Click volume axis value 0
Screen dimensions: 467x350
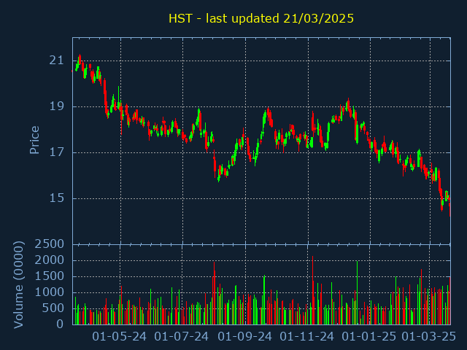[60, 324]
